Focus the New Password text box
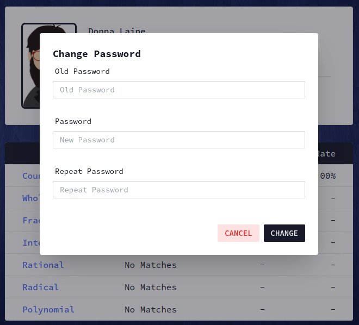 (179, 140)
